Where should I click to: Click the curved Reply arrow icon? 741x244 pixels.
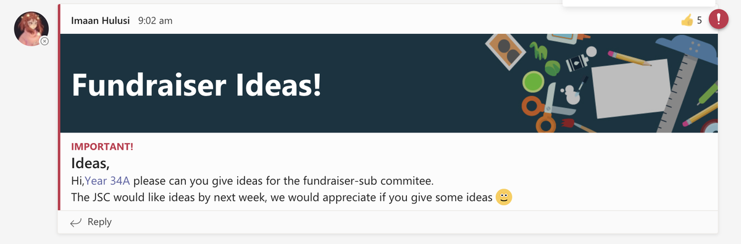click(x=76, y=222)
